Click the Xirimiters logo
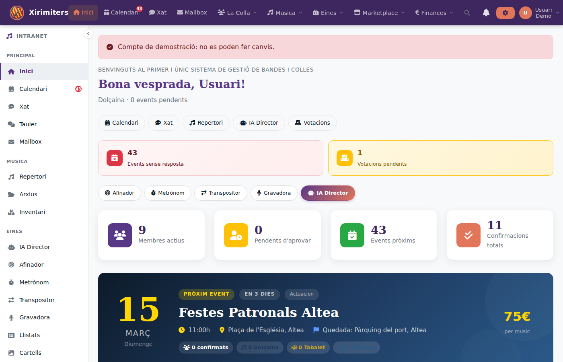Screen dimensions: 563x362 pyautogui.click(x=17, y=13)
